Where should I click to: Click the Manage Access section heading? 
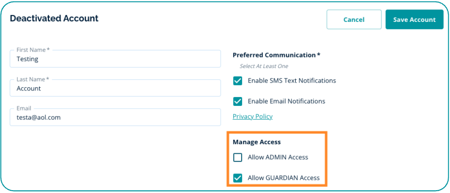click(x=256, y=142)
